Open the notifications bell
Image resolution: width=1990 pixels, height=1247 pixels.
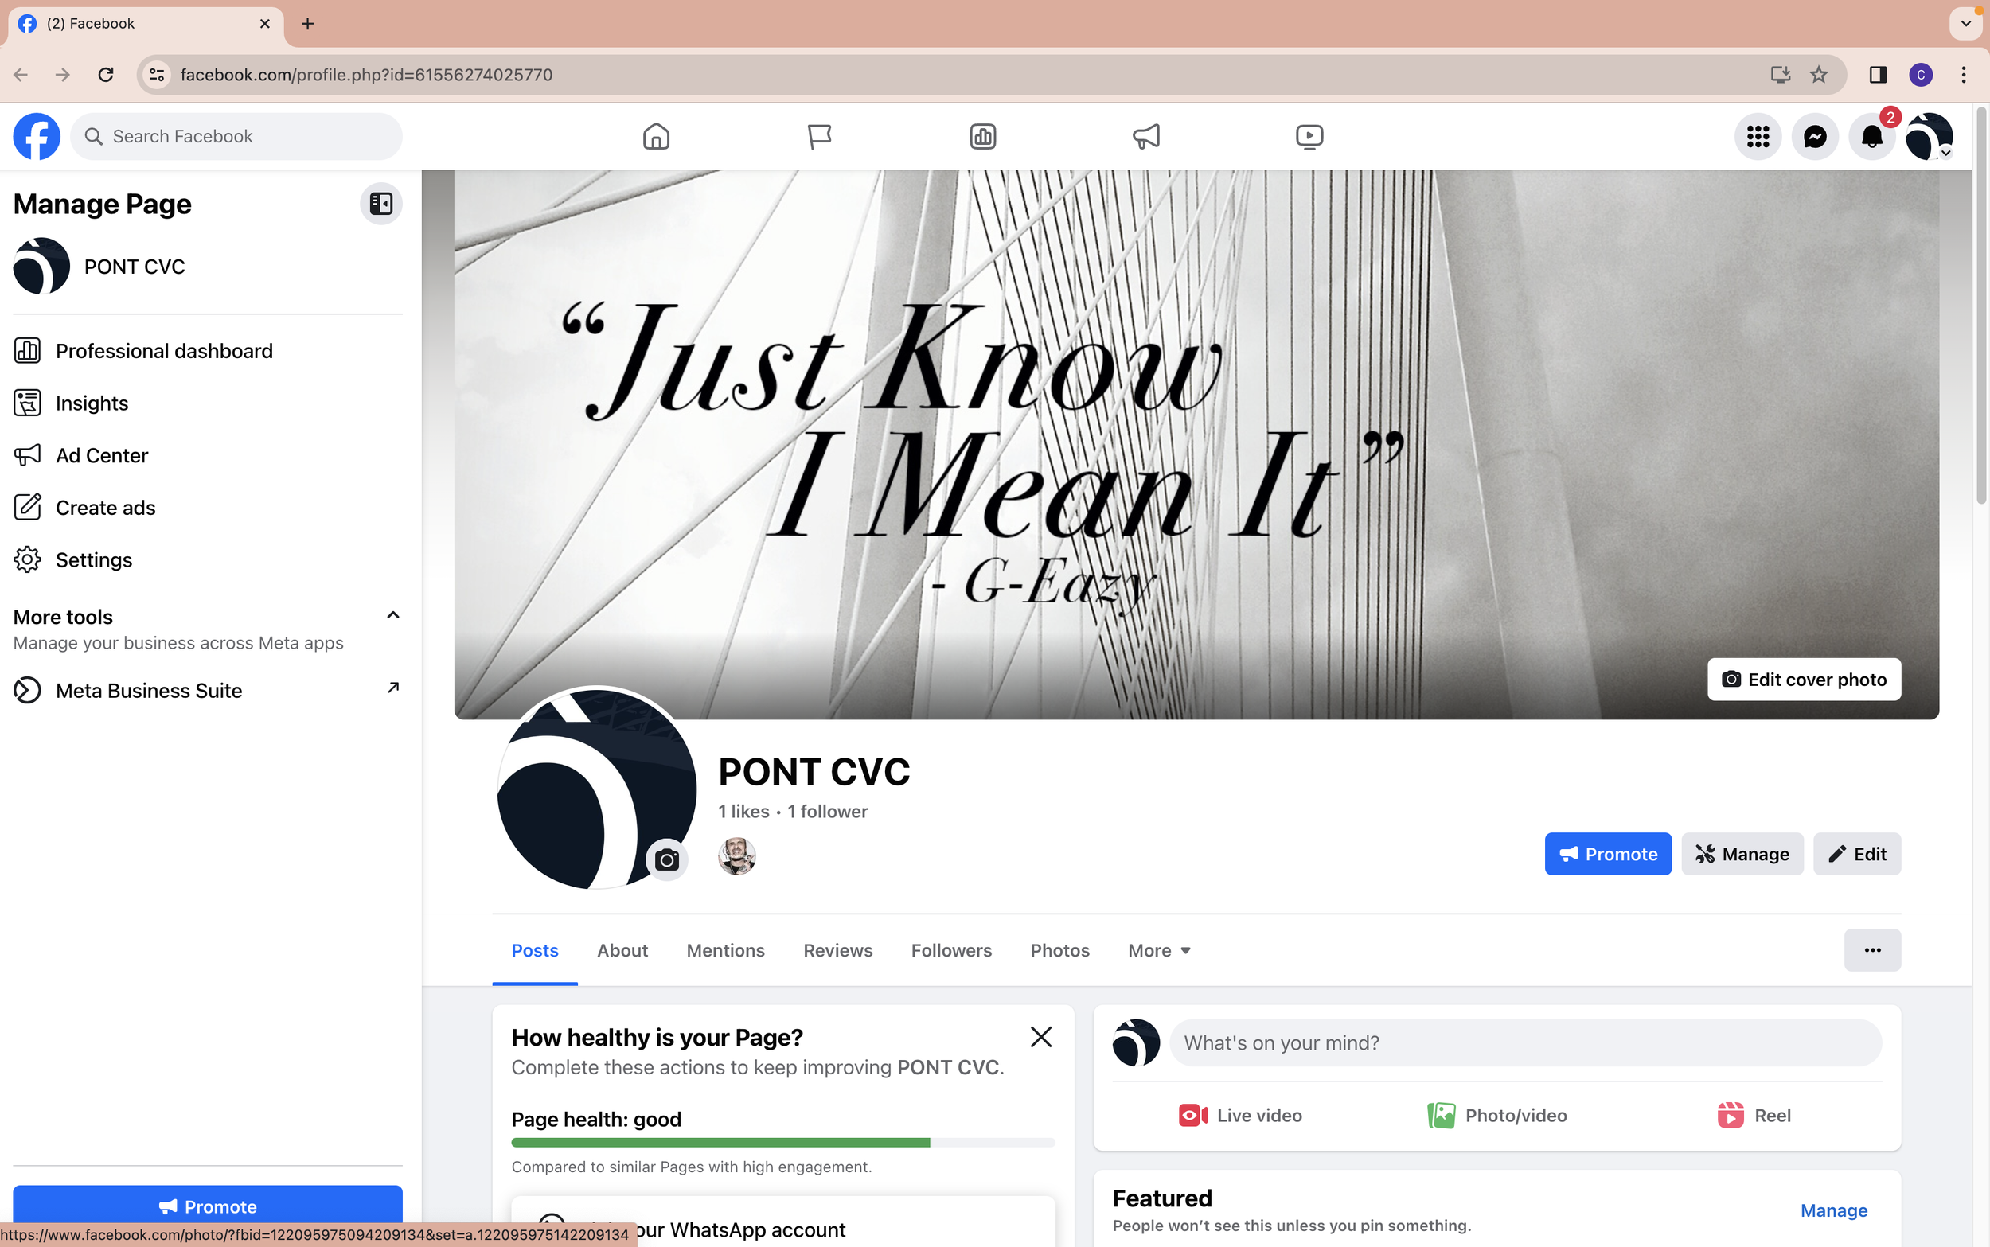[1871, 136]
